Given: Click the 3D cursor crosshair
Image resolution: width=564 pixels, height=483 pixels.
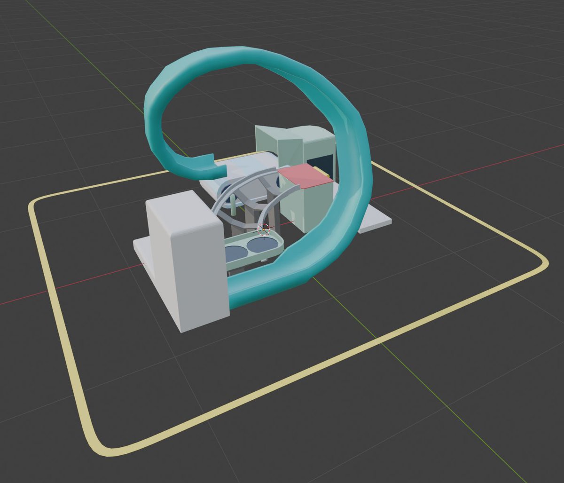Looking at the screenshot, I should point(264,230).
